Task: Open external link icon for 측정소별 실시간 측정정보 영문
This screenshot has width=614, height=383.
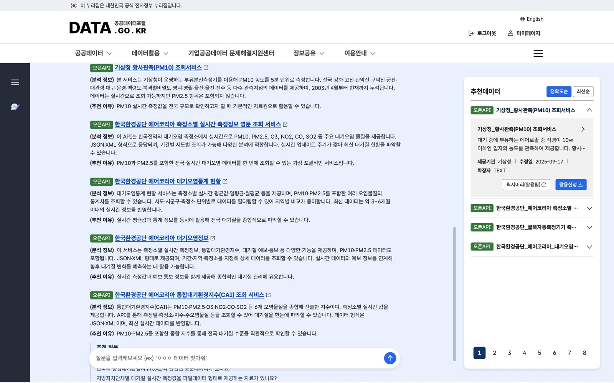Action: tap(285, 124)
